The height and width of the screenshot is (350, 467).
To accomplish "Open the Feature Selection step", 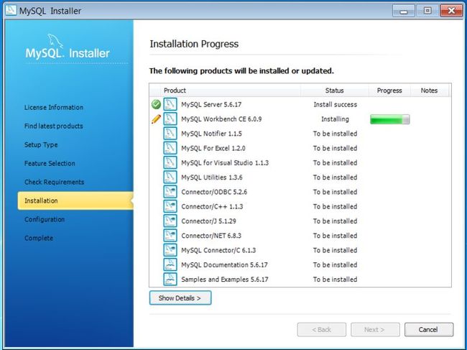I will 50,163.
